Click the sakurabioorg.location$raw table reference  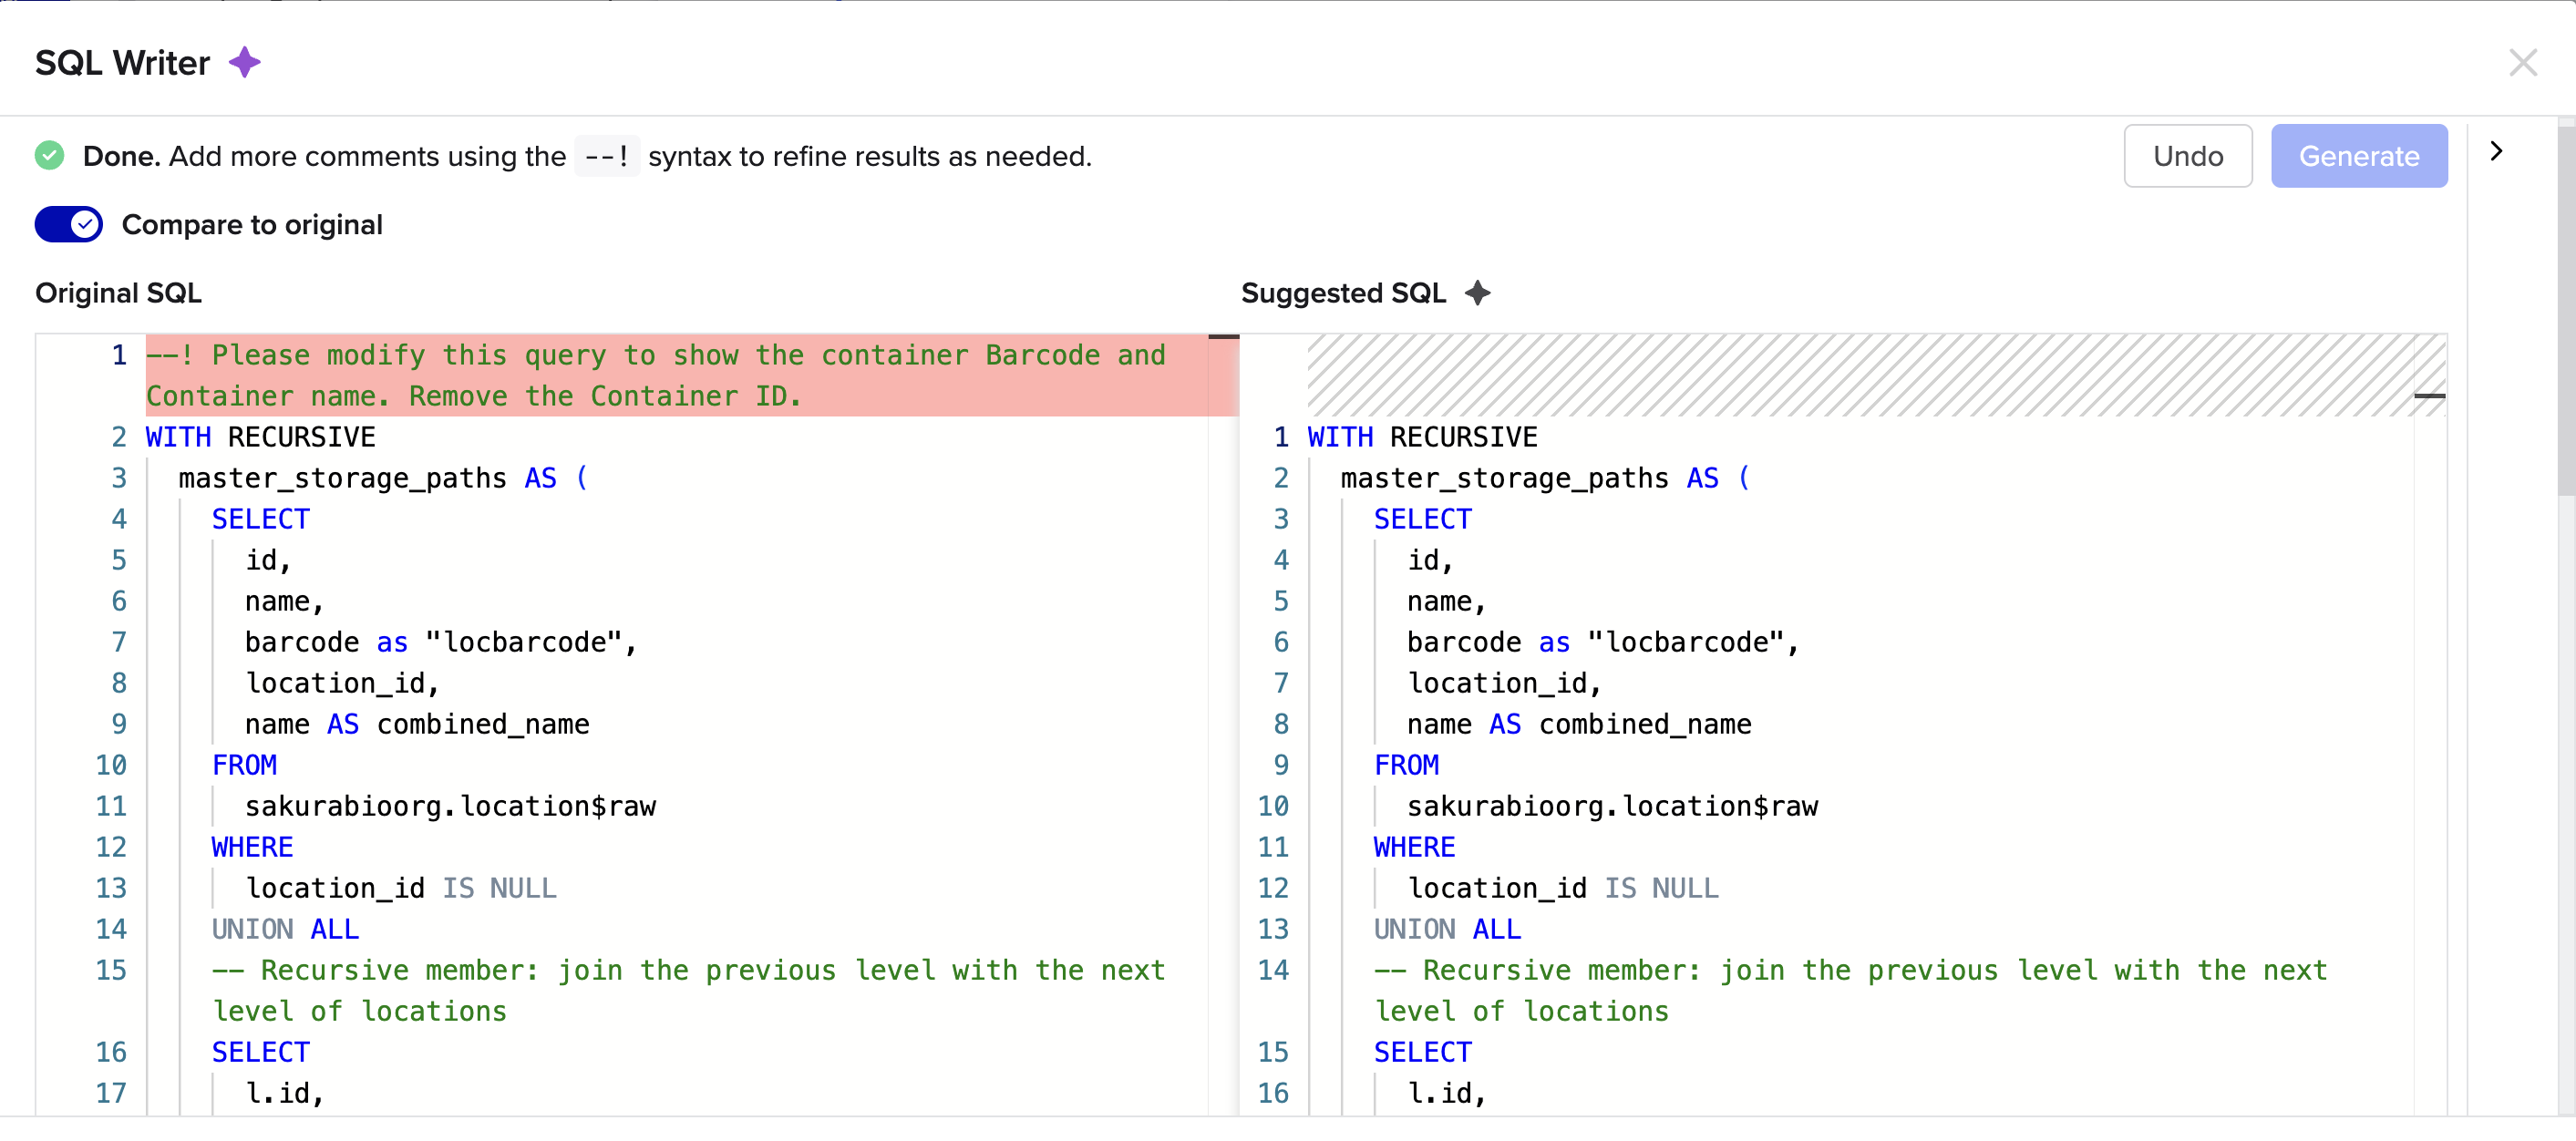pyautogui.click(x=450, y=806)
